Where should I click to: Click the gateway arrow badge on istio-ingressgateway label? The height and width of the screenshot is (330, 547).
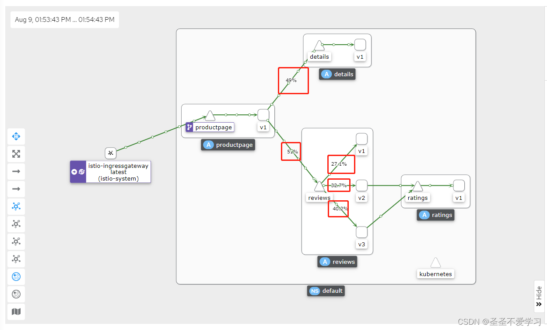coord(74,172)
